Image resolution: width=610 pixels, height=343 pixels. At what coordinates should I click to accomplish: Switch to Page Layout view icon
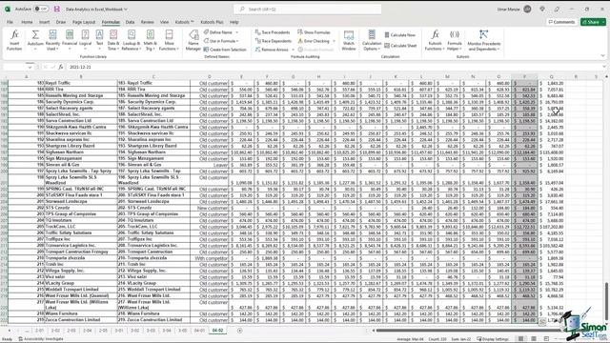point(534,339)
